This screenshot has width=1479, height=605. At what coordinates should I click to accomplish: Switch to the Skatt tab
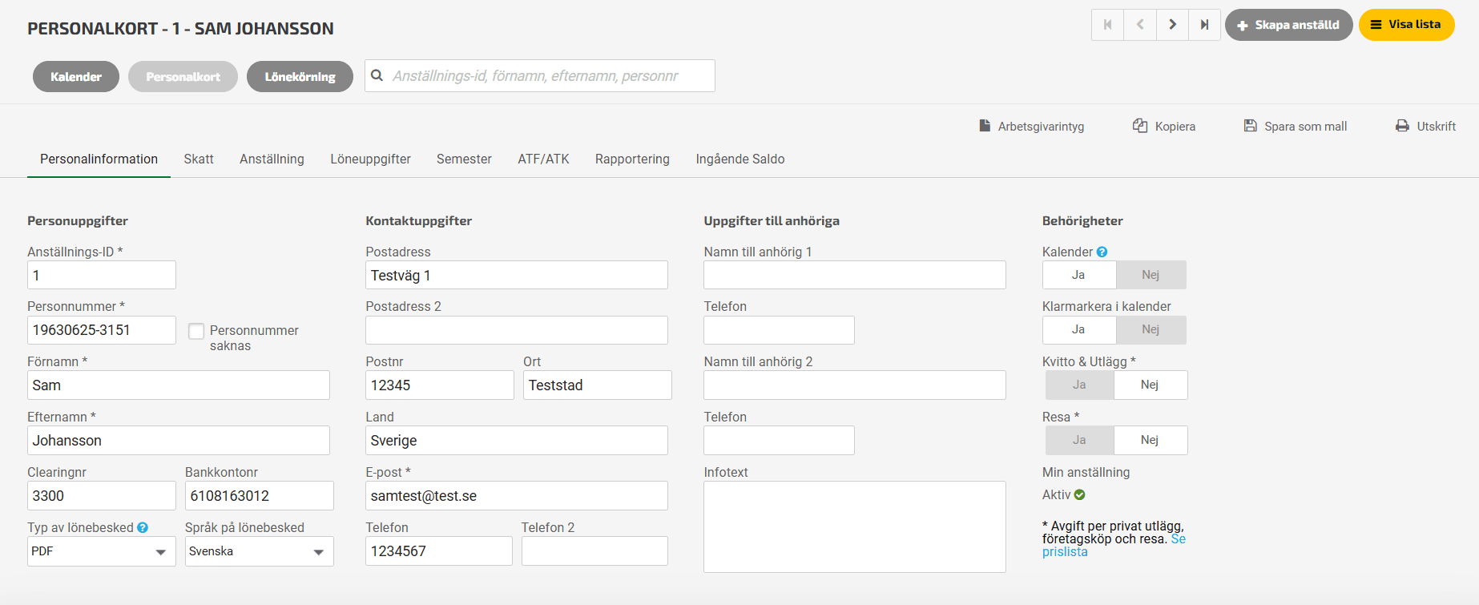pos(199,159)
